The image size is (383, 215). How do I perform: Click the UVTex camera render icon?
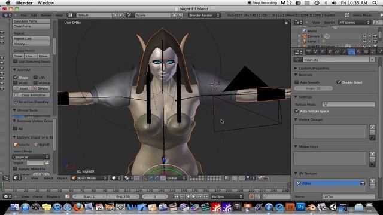363,183
